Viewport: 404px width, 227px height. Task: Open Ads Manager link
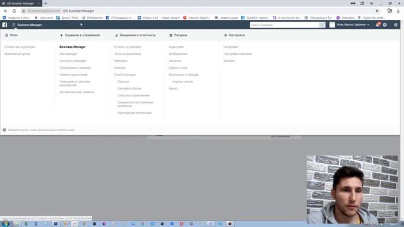(x=68, y=54)
